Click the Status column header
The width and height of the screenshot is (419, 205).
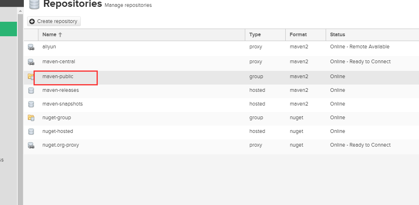337,35
